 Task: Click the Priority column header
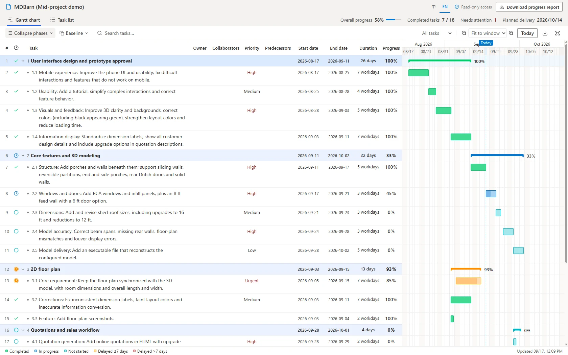[252, 48]
